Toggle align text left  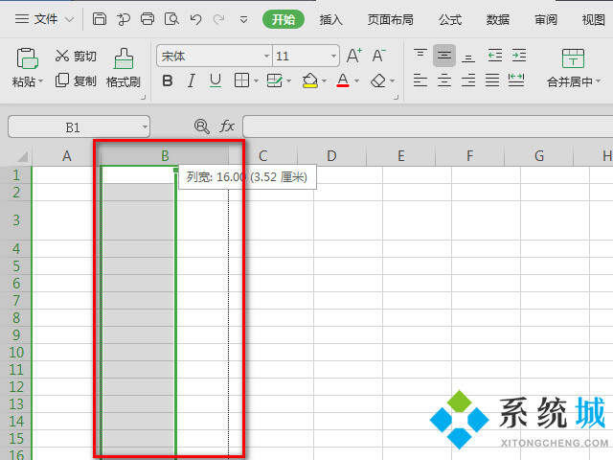point(420,80)
